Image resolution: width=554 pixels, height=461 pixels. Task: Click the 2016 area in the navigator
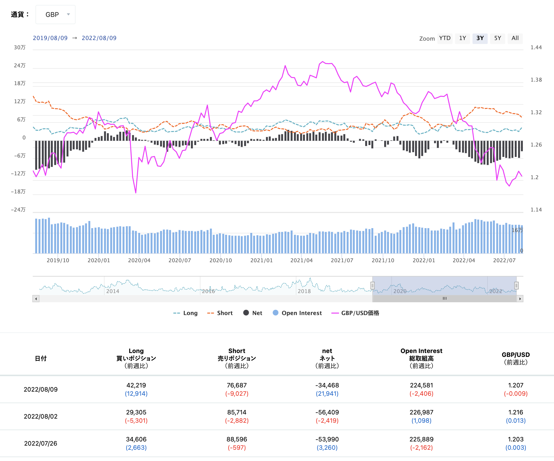[208, 291]
